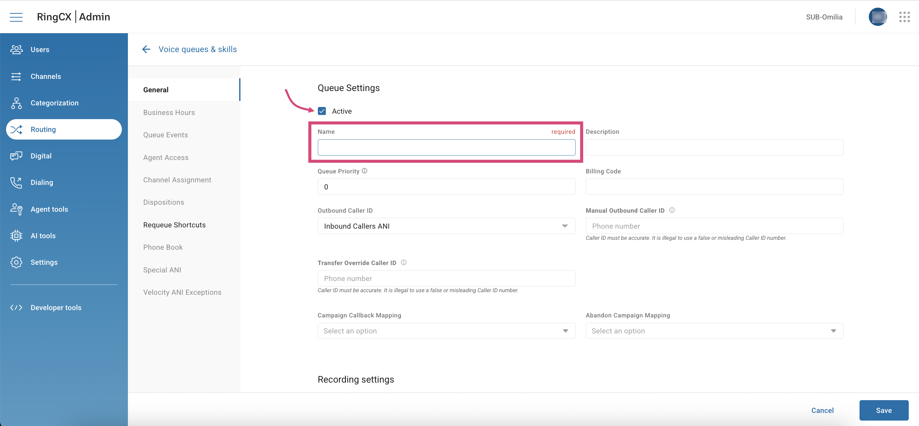Click the Queue Priority info icon
The image size is (919, 426).
tap(364, 171)
